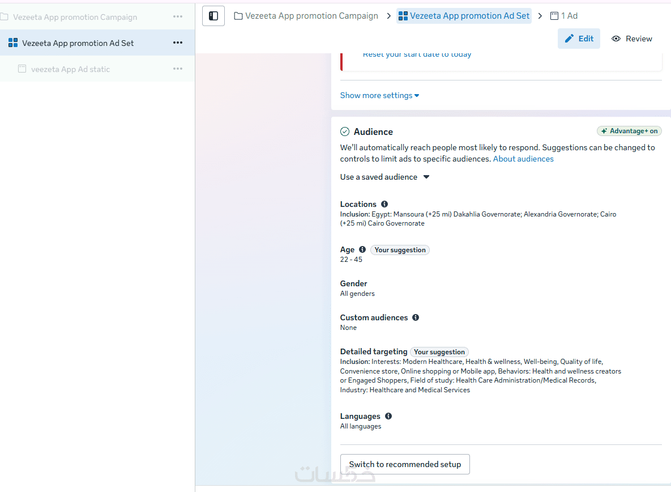Image resolution: width=671 pixels, height=492 pixels.
Task: Open the 1 Ad breadcrumb
Action: [x=564, y=16]
